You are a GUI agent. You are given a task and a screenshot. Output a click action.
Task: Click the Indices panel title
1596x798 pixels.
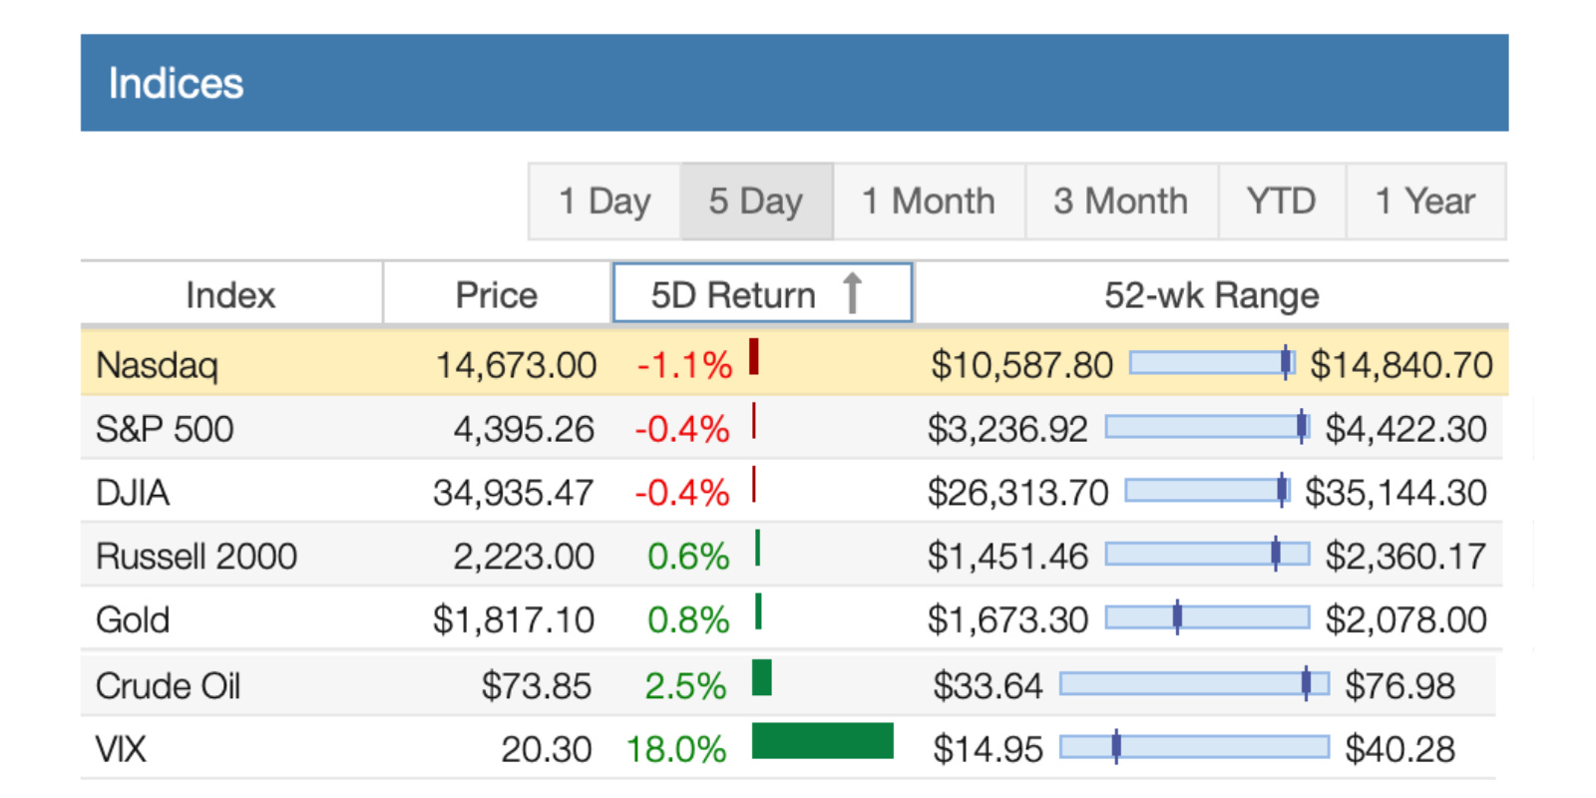coord(176,84)
